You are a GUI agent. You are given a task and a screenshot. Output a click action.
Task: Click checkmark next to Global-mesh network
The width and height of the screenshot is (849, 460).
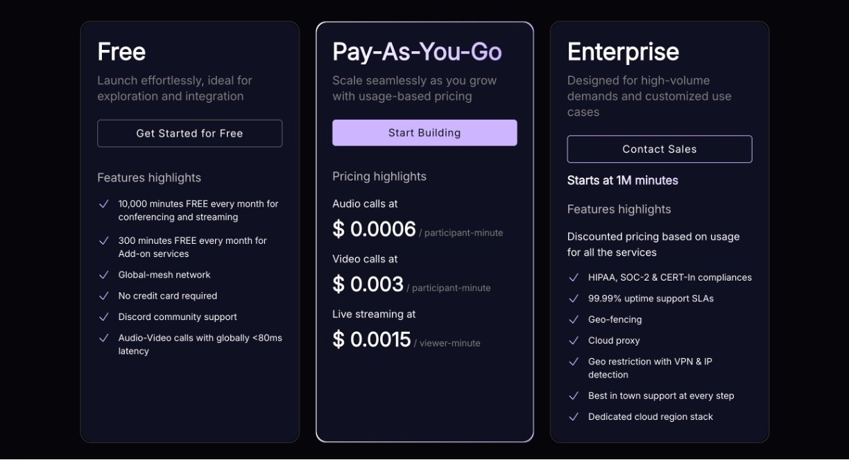coord(104,275)
